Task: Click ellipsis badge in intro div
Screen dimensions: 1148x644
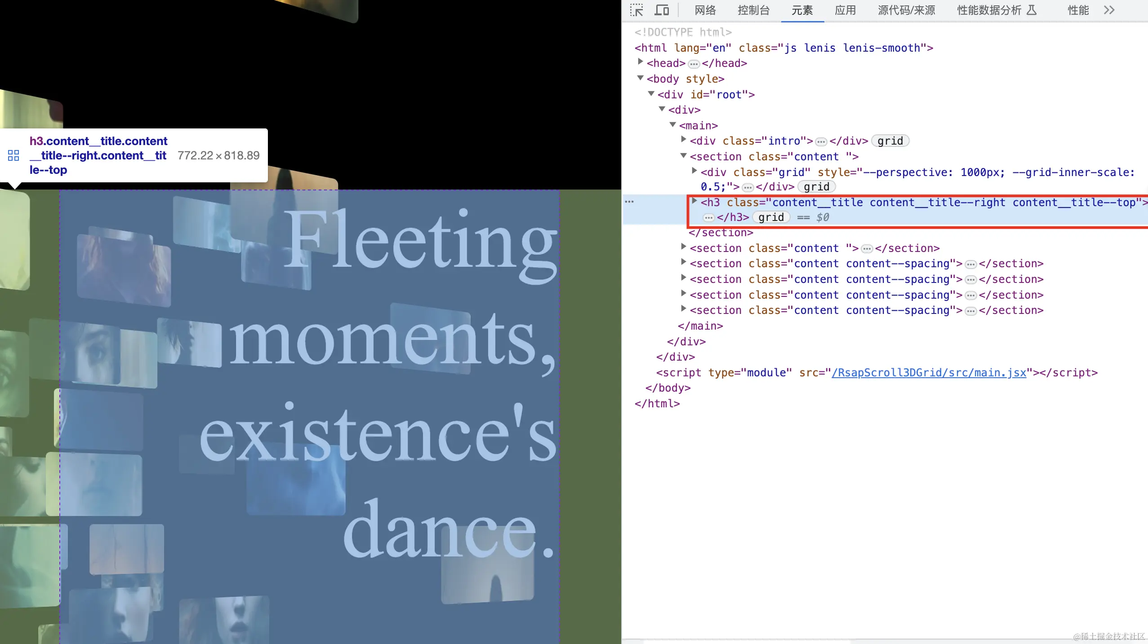Action: pos(821,141)
